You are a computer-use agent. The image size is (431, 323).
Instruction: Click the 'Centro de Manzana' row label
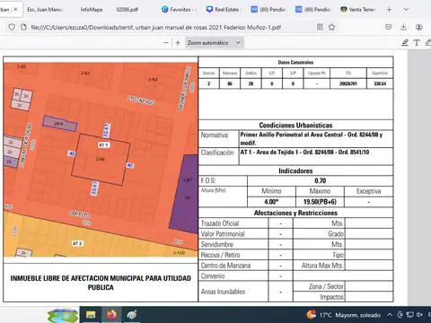click(x=225, y=266)
